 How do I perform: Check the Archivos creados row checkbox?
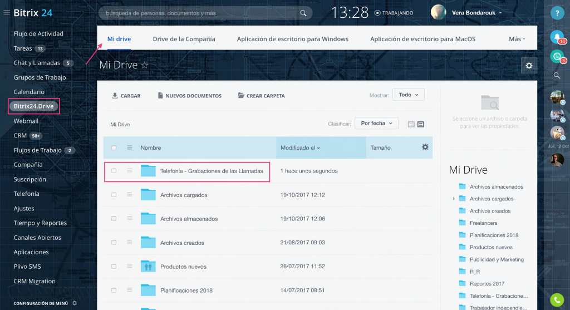coord(114,243)
